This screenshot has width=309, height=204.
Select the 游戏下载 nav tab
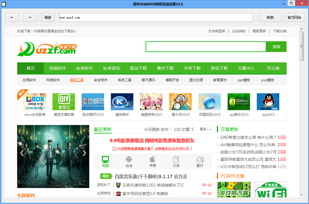(219, 68)
